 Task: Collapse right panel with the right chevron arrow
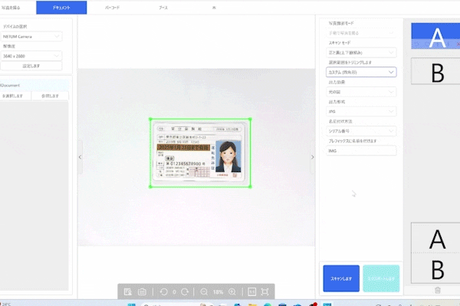point(312,157)
